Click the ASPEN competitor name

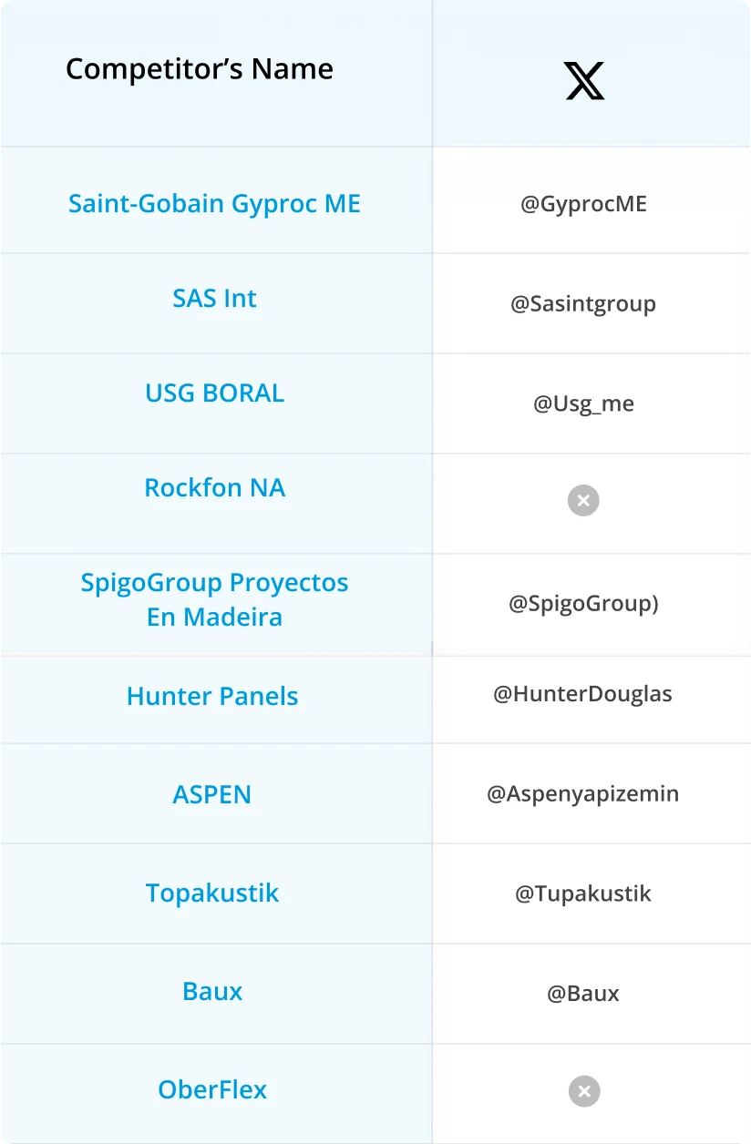point(211,794)
